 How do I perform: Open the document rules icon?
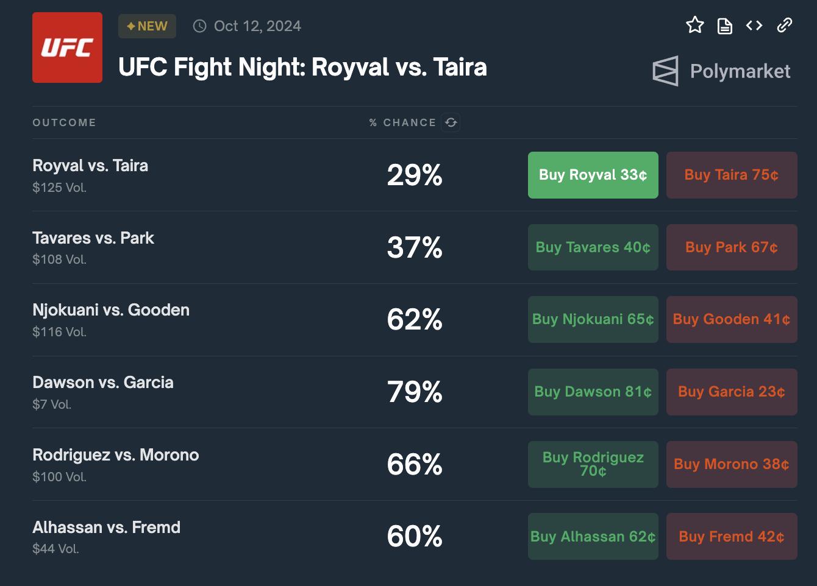pyautogui.click(x=724, y=26)
